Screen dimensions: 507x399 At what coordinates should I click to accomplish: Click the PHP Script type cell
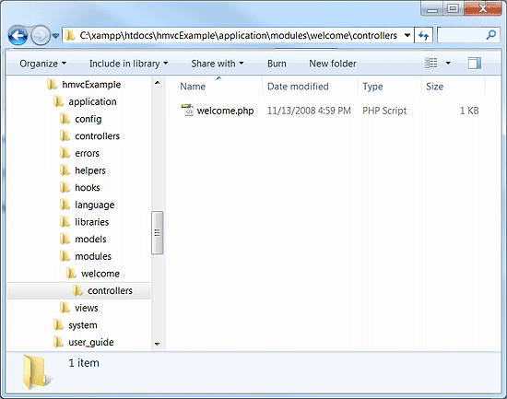coord(384,111)
